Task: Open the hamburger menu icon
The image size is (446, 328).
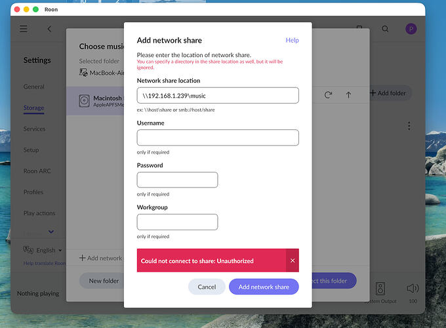Action: click(x=24, y=29)
